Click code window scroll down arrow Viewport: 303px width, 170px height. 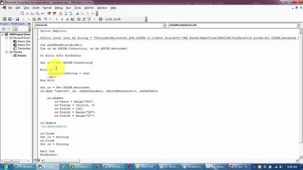click(x=301, y=157)
